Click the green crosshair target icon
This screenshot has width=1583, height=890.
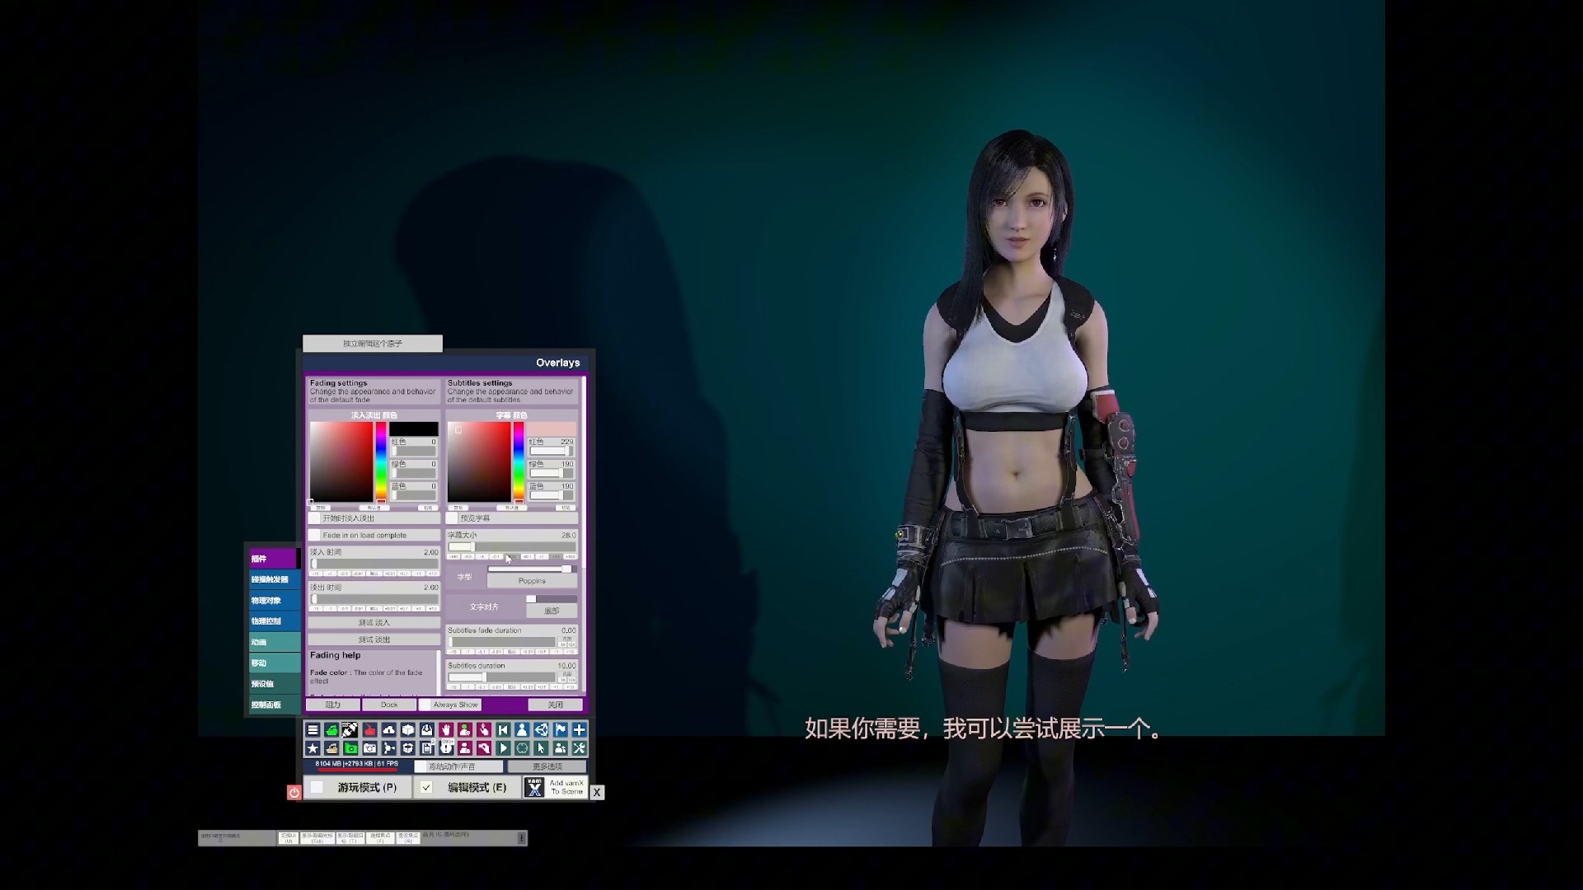522,748
